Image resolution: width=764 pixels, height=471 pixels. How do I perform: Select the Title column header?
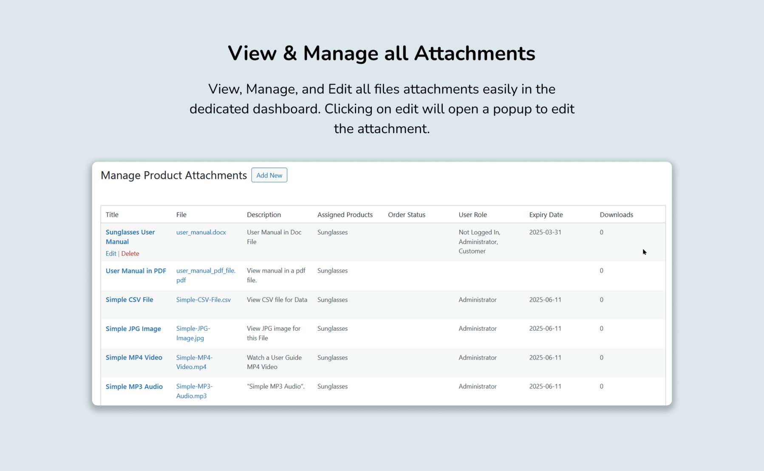[112, 215]
